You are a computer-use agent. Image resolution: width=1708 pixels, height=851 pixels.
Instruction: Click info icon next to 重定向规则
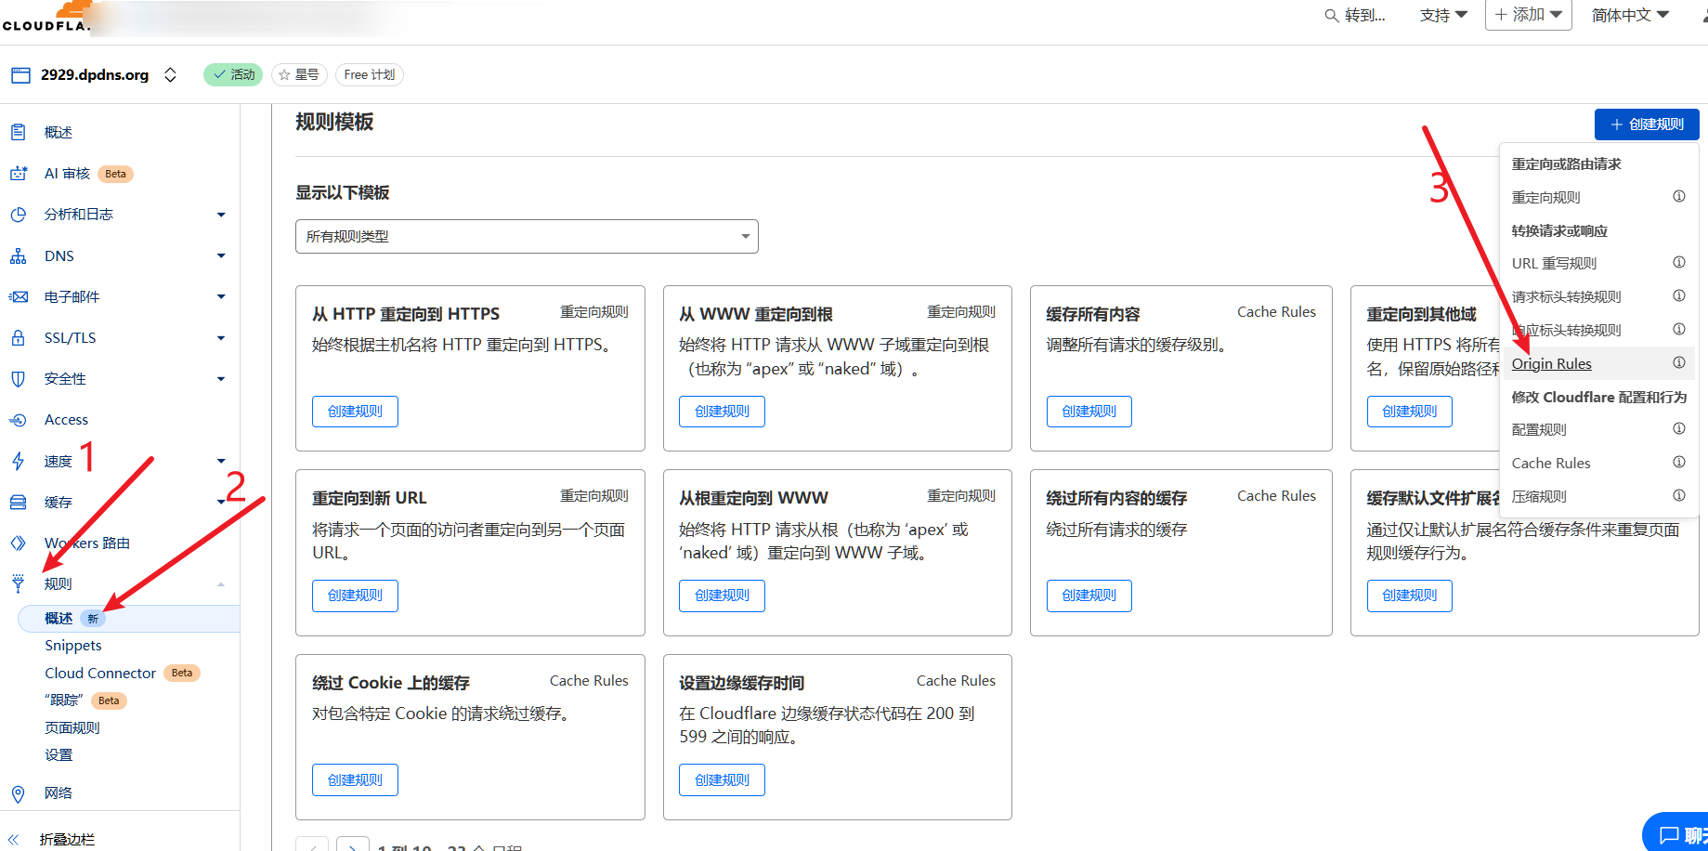tap(1678, 196)
